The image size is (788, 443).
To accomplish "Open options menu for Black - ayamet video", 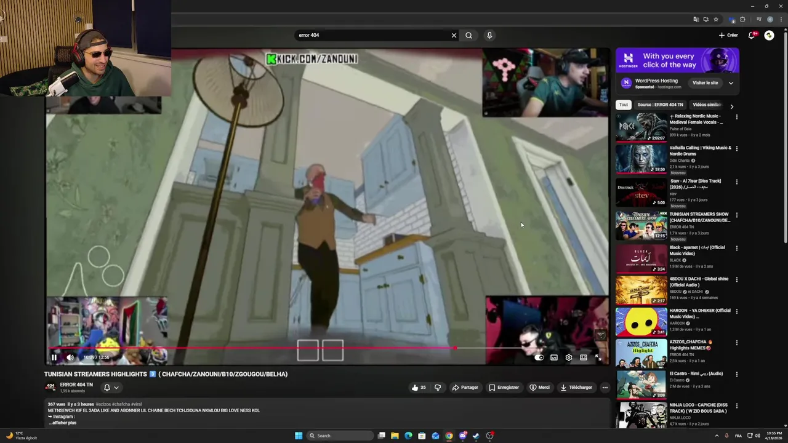I will [x=736, y=248].
